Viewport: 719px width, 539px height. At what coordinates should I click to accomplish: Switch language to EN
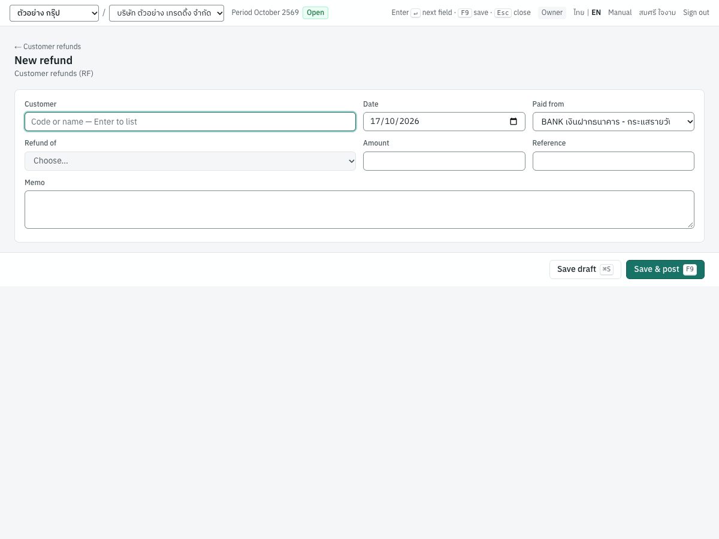596,13
